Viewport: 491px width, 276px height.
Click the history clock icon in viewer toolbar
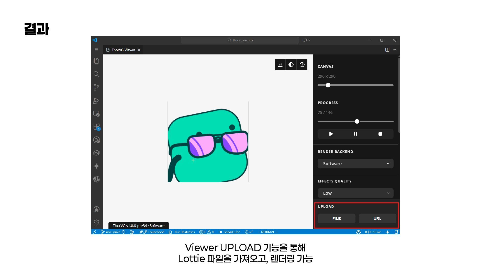point(302,65)
